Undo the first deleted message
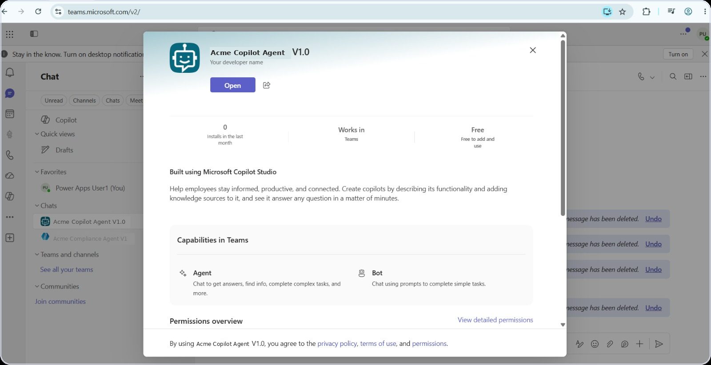This screenshot has width=711, height=365. coord(653,218)
